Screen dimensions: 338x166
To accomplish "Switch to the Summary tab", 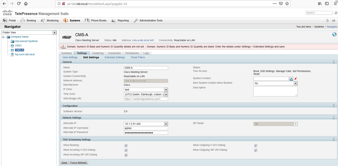I will coord(66,53).
